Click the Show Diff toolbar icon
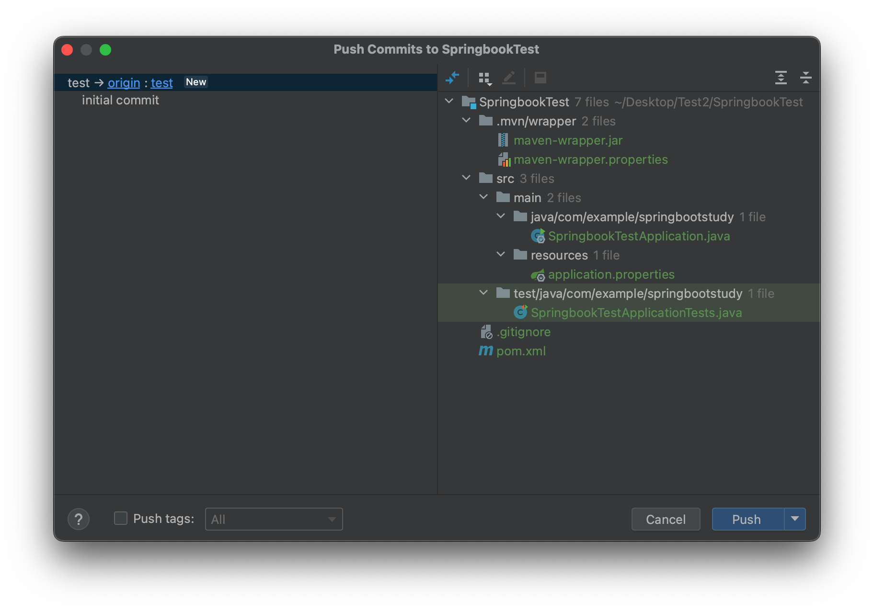This screenshot has height=612, width=874. coord(452,78)
